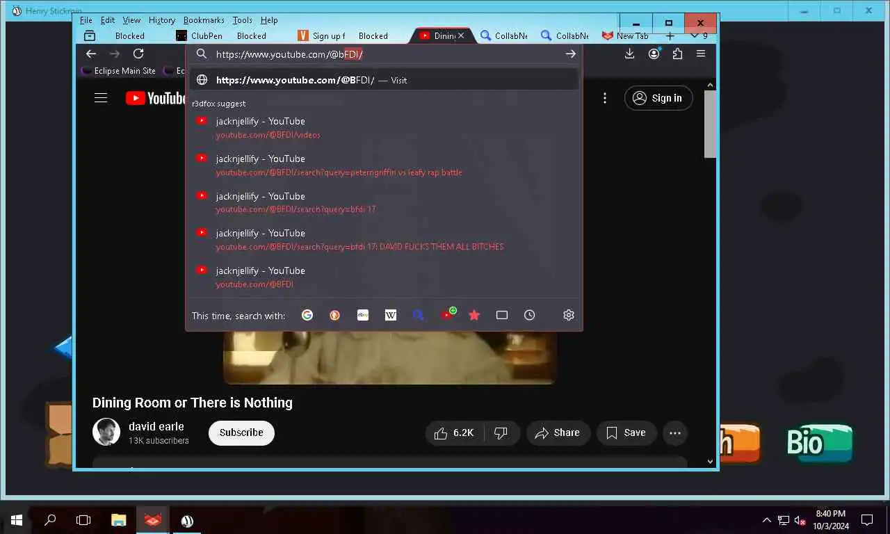Open more actions ellipsis below the video
The image size is (890, 534).
(675, 432)
